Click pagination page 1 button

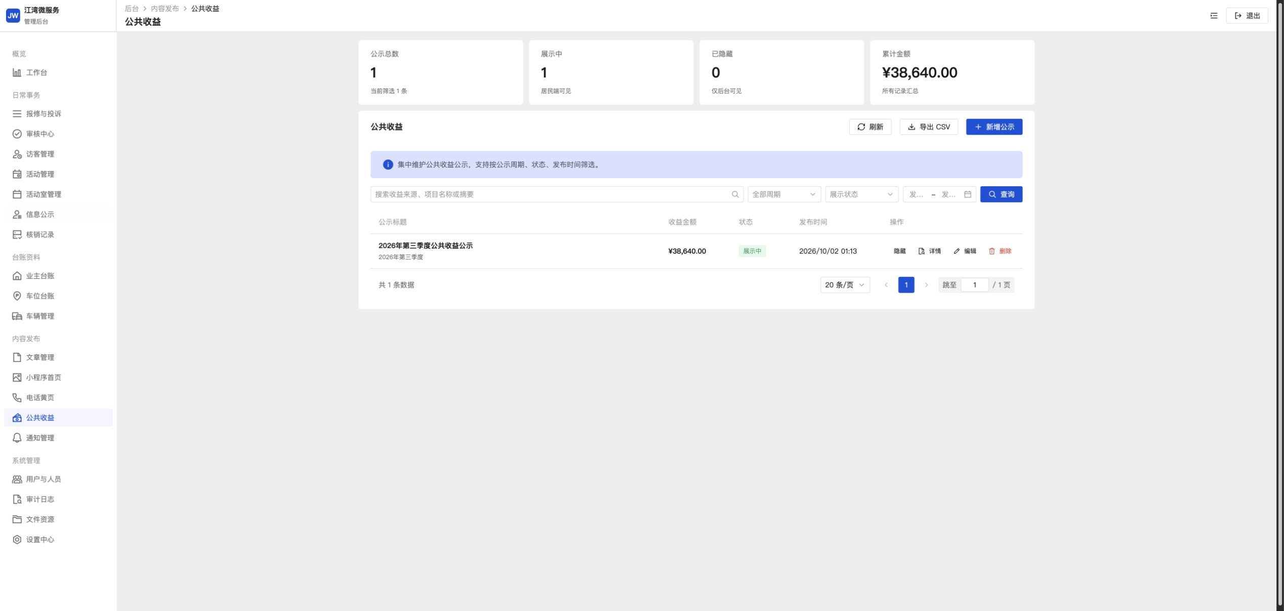coord(906,285)
